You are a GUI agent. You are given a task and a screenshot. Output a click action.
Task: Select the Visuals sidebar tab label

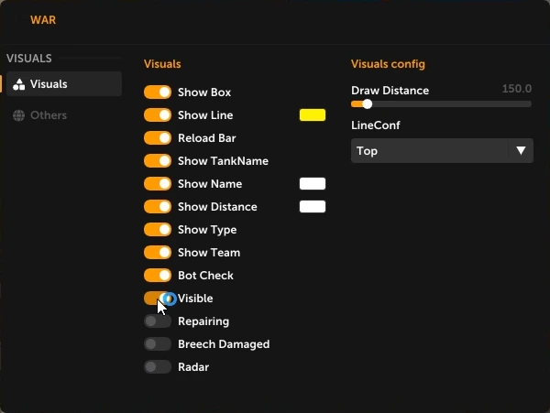[x=49, y=84]
